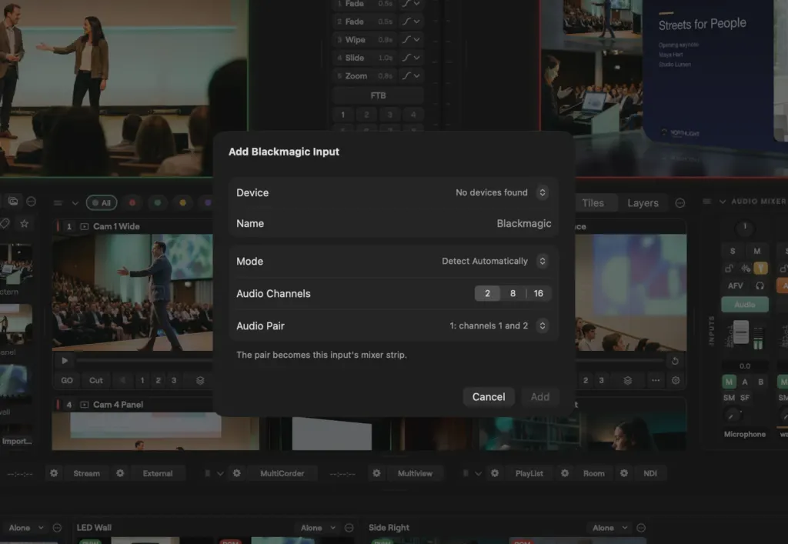Image resolution: width=788 pixels, height=544 pixels.
Task: Toggle bus A on the Microphone strip
Action: (745, 382)
